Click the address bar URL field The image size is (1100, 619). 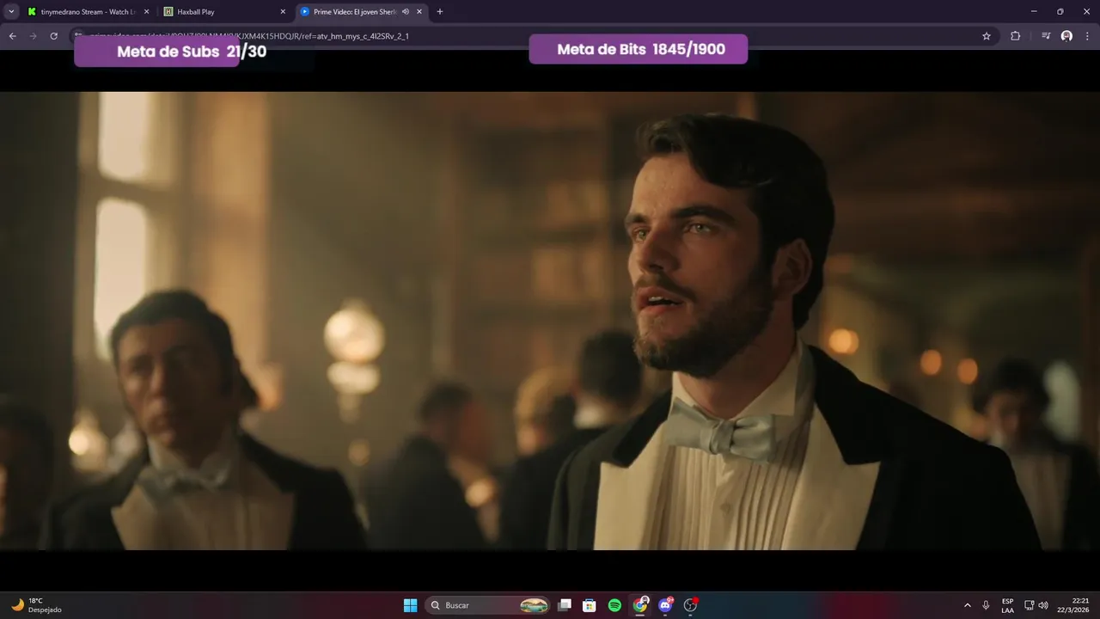(533, 36)
